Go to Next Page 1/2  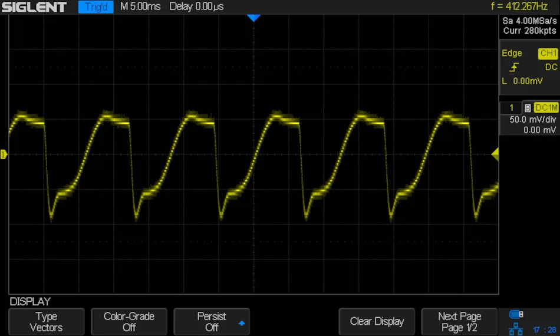(x=459, y=321)
